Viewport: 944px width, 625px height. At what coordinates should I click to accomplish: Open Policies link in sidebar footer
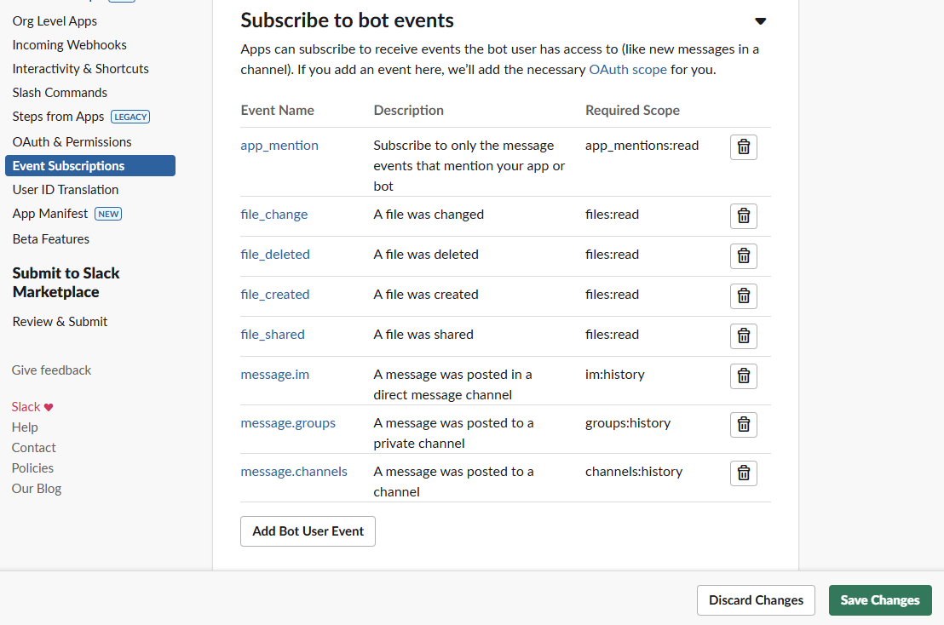[x=32, y=468]
